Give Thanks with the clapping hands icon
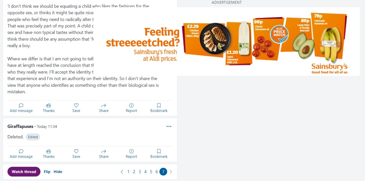 coord(49,105)
